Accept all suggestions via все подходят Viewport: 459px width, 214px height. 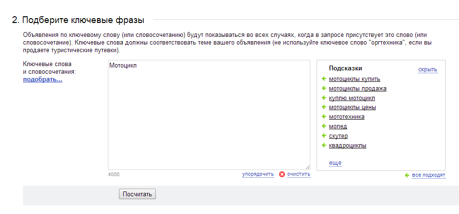coord(429,175)
